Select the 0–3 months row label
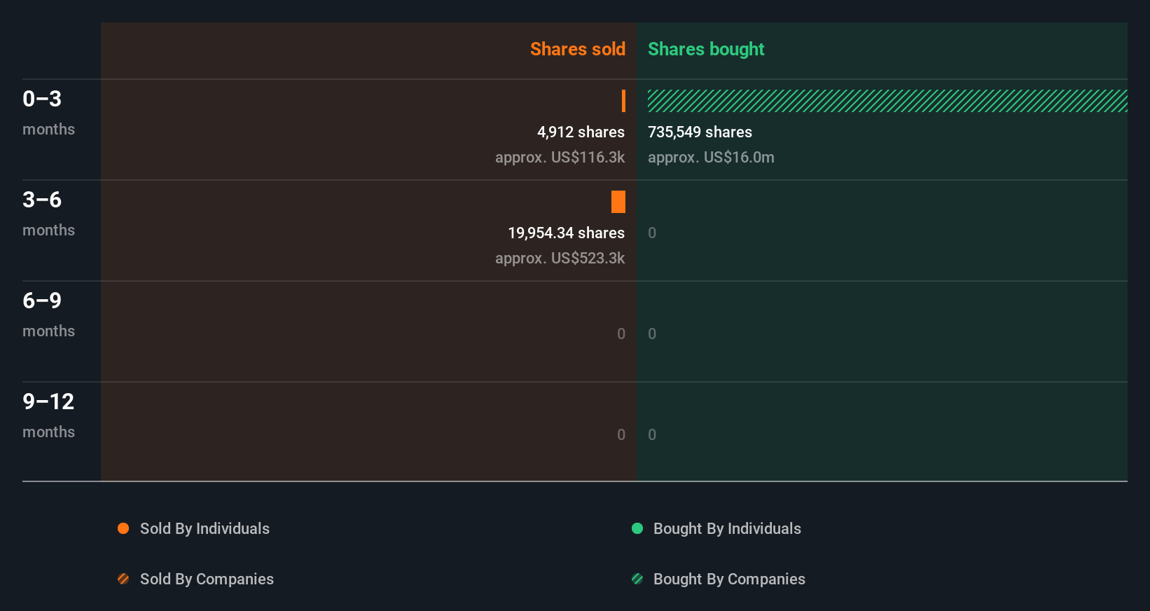Image resolution: width=1150 pixels, height=611 pixels. click(48, 112)
